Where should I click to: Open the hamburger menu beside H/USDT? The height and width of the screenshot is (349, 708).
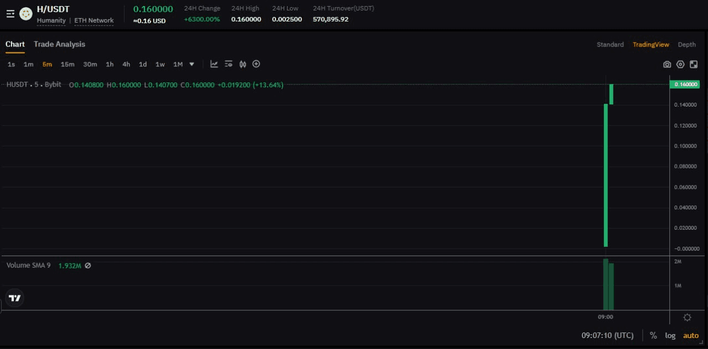coord(11,14)
